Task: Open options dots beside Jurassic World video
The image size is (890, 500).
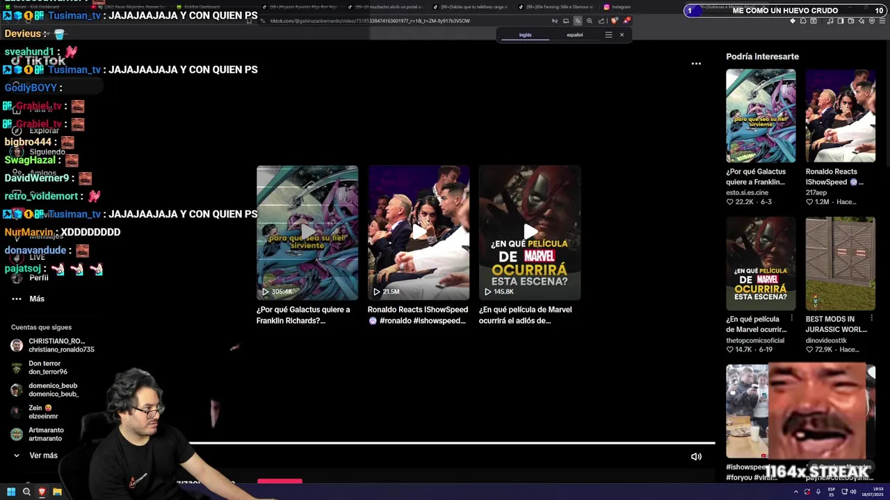Action: pyautogui.click(x=871, y=318)
